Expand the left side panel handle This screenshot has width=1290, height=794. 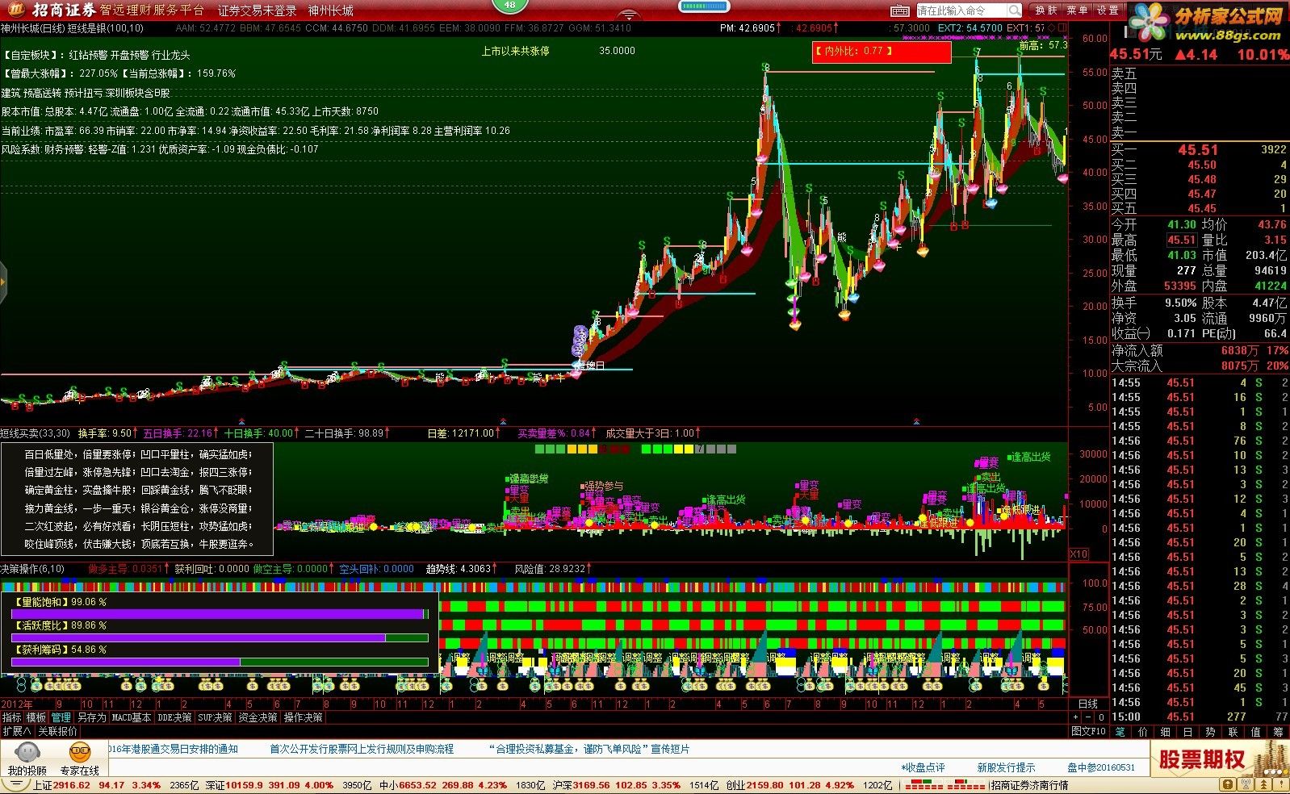pos(3,282)
